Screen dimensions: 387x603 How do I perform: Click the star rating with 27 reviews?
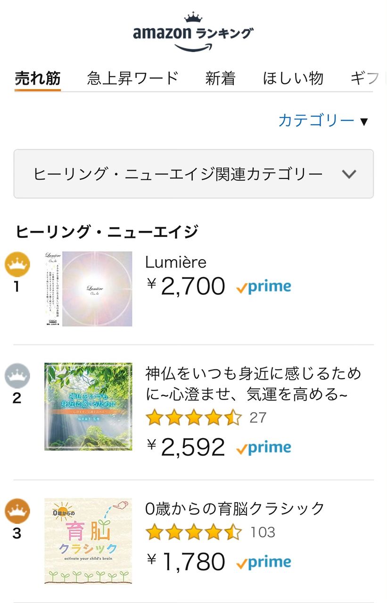193,418
